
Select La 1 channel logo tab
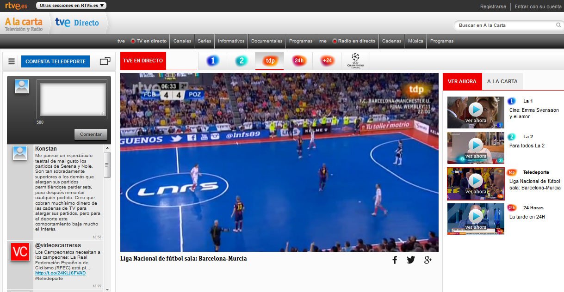[x=213, y=61]
